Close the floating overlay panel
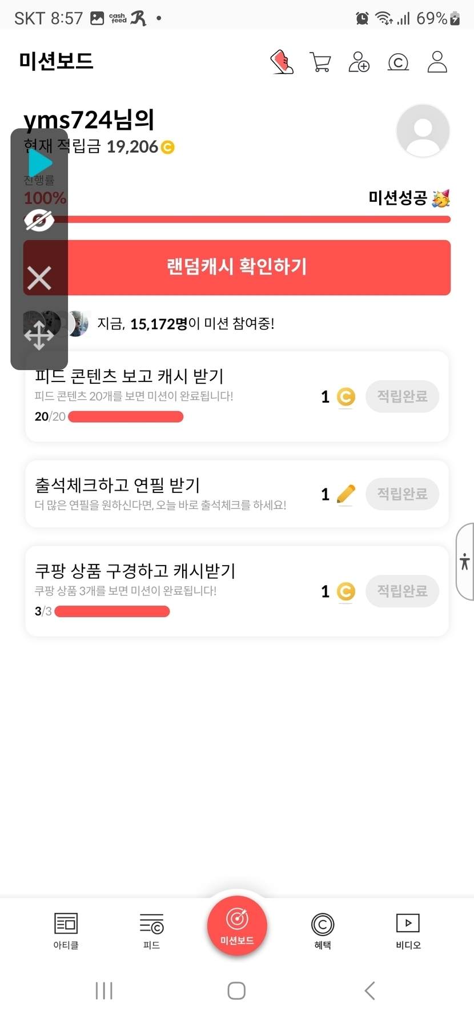This screenshot has width=474, height=1018. pyautogui.click(x=39, y=279)
